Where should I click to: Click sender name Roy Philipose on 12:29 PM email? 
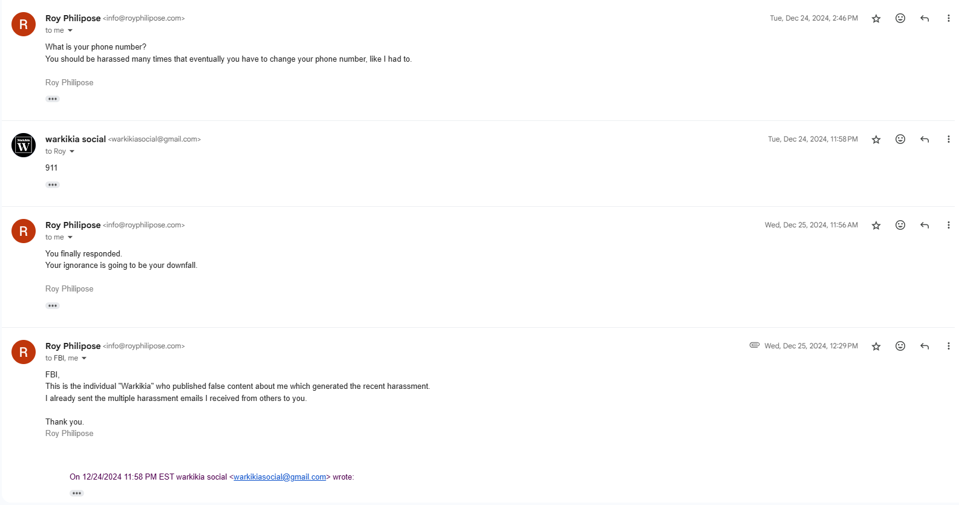[x=73, y=346]
